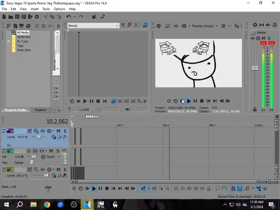Select the zoom edit tool

coord(167,188)
